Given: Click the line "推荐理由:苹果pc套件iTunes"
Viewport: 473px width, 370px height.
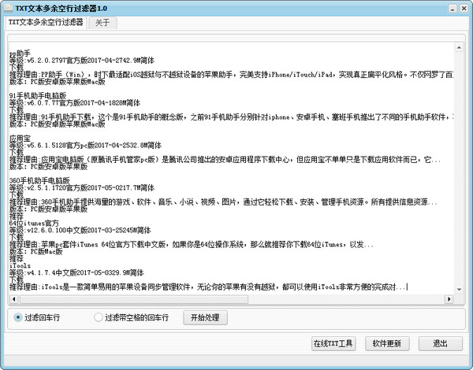Looking at the screenshot, I should point(192,245).
